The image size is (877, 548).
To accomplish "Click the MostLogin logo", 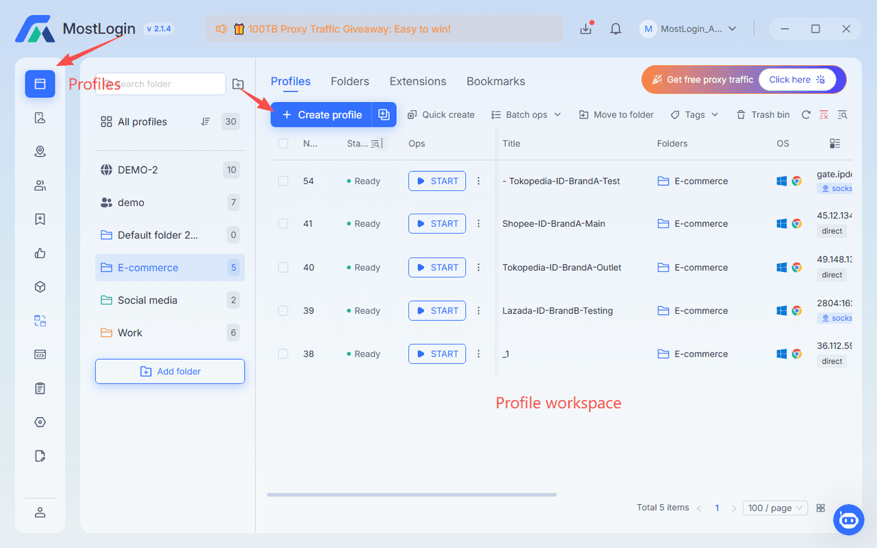I will click(36, 29).
